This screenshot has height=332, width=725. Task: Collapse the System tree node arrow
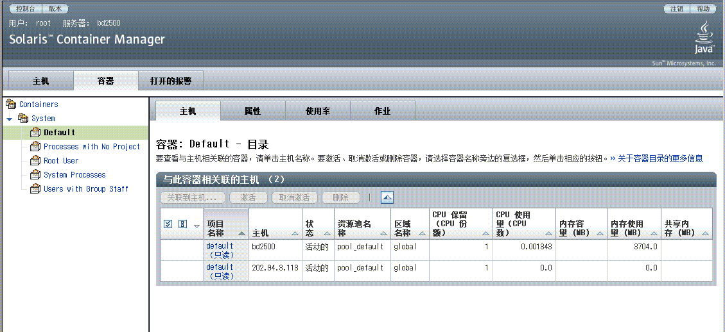coord(9,119)
